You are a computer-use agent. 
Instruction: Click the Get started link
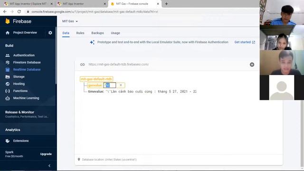tap(245, 42)
